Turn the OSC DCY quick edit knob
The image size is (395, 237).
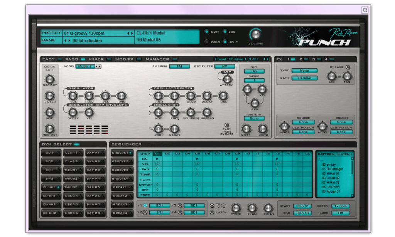(x=50, y=79)
